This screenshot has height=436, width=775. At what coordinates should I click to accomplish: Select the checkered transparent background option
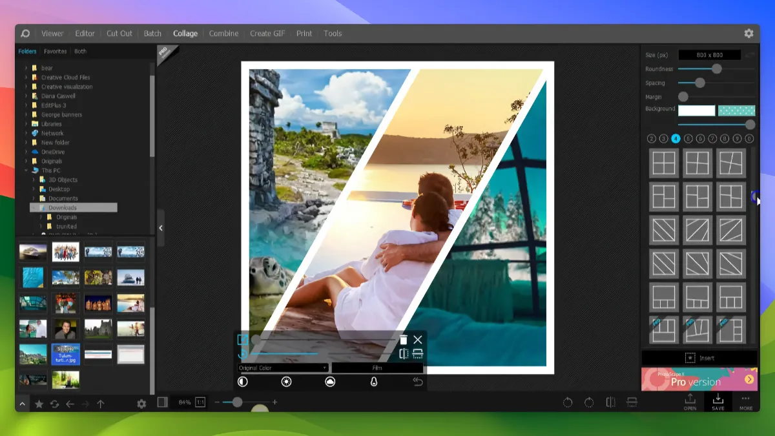[x=736, y=110]
